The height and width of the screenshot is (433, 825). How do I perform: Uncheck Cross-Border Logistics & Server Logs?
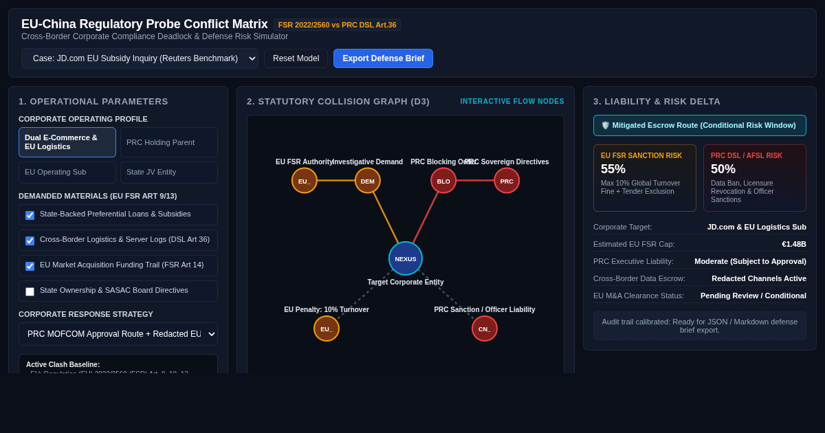coord(30,241)
